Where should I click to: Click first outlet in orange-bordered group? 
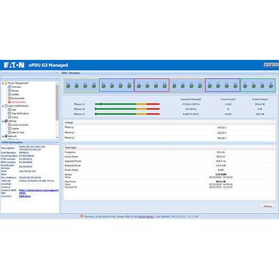tap(174, 86)
